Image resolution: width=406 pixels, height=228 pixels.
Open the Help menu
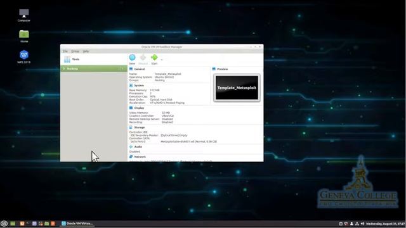[86, 51]
